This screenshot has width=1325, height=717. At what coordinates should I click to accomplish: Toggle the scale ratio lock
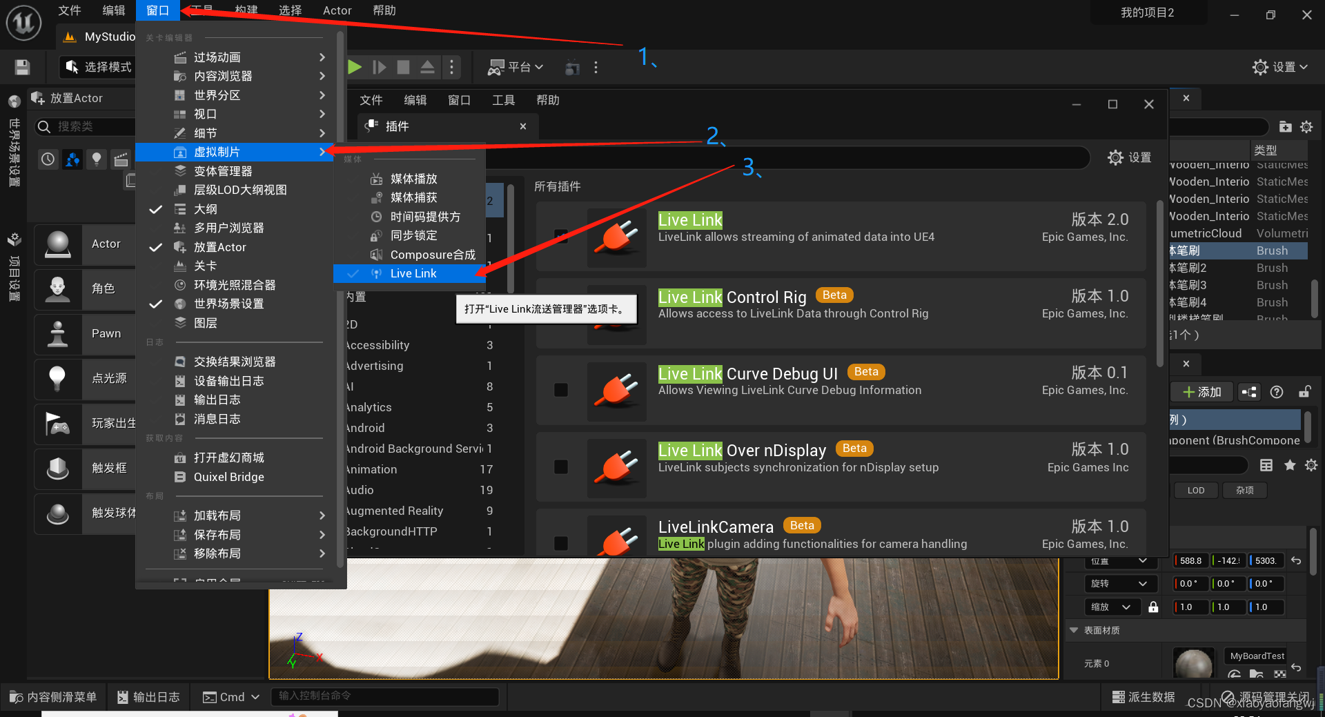pos(1153,607)
